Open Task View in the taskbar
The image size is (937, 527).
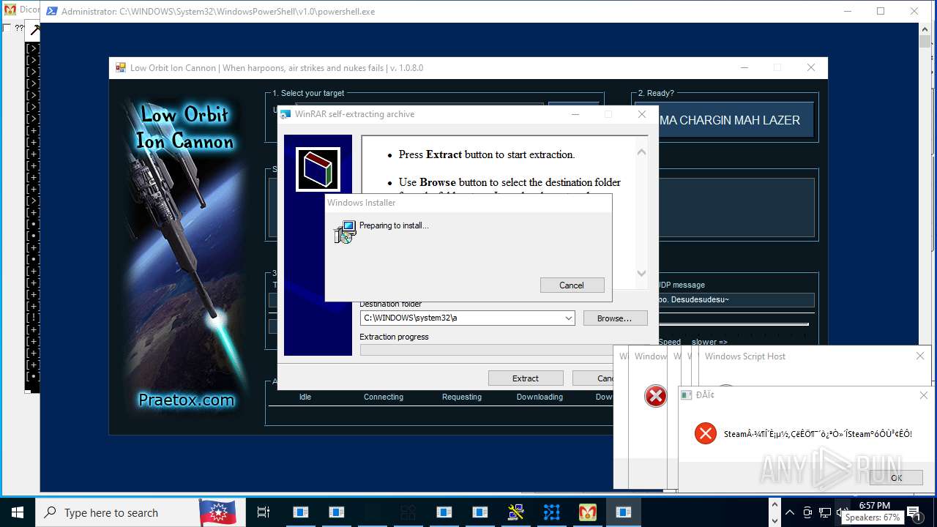click(264, 512)
